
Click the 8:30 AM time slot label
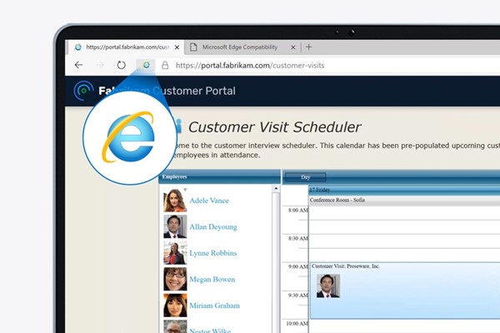pos(297,238)
